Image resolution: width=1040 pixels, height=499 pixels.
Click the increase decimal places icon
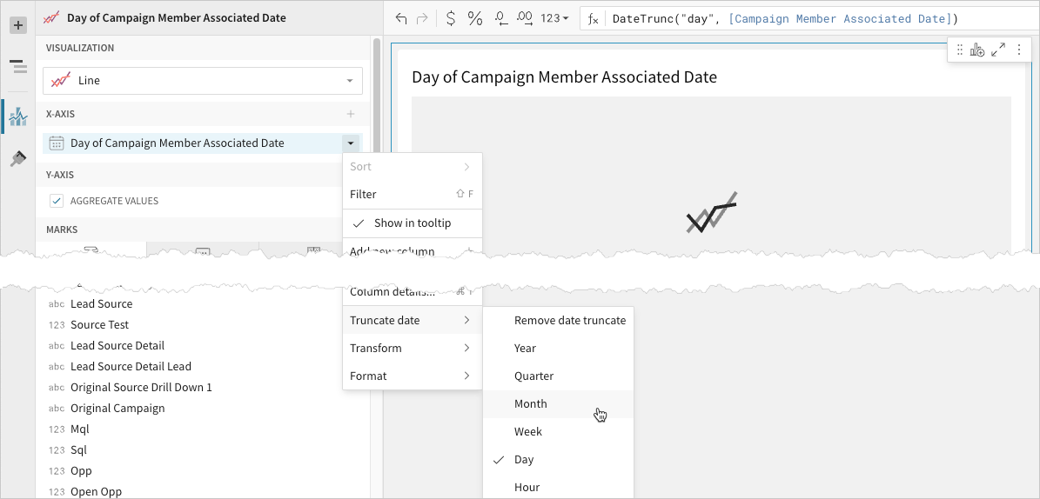pyautogui.click(x=525, y=18)
